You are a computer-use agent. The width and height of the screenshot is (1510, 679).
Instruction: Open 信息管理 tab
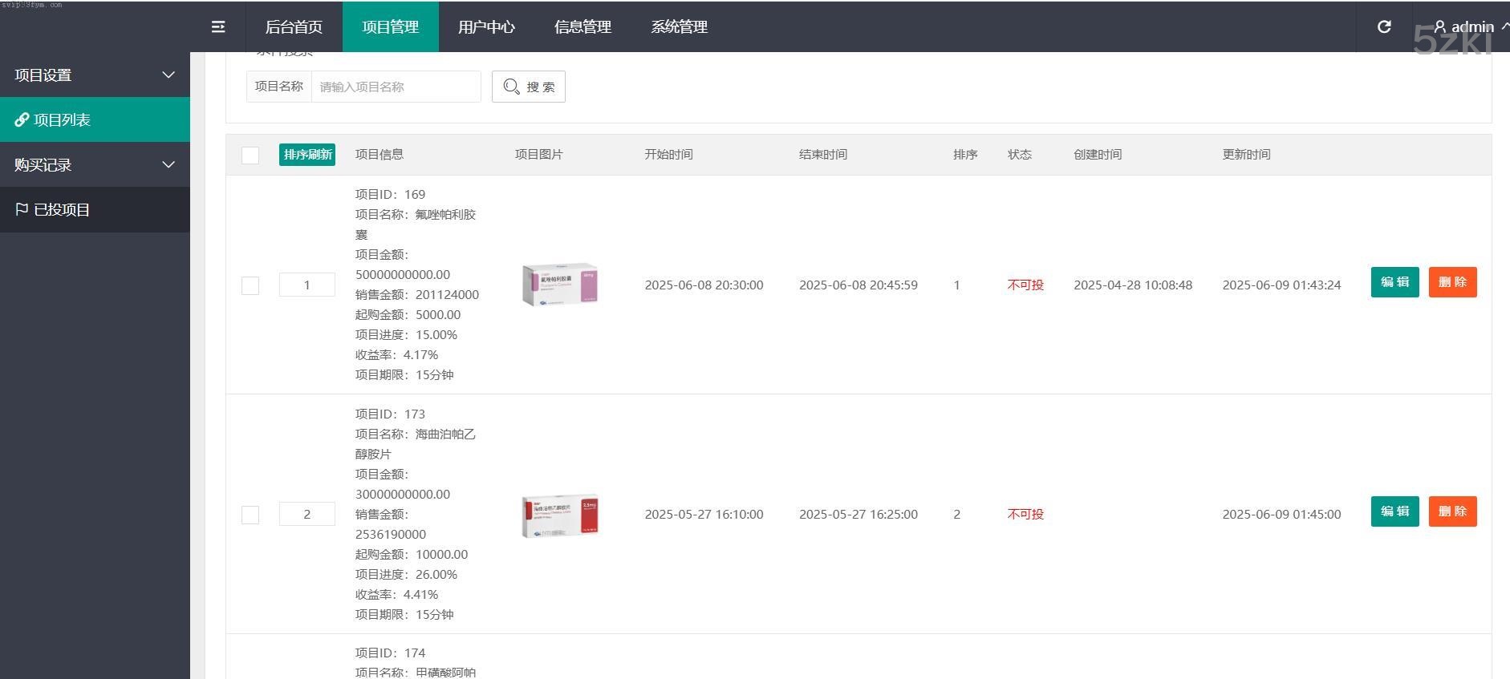pyautogui.click(x=583, y=26)
